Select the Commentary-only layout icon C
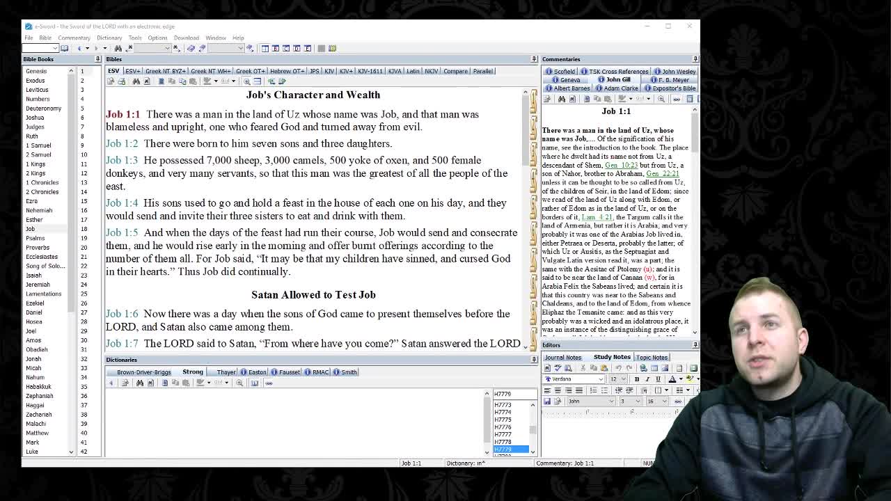 (286, 48)
